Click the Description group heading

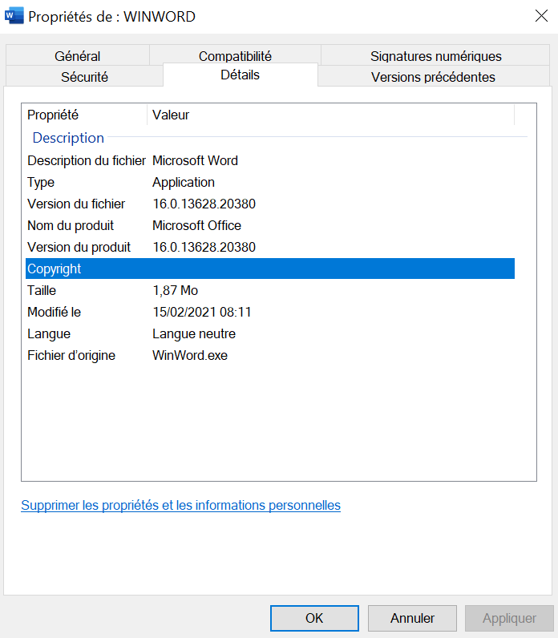[x=68, y=138]
